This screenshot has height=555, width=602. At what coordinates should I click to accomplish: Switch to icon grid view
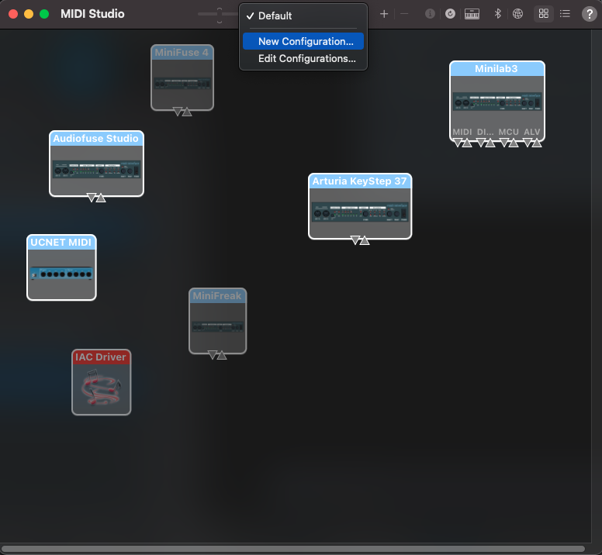point(543,14)
